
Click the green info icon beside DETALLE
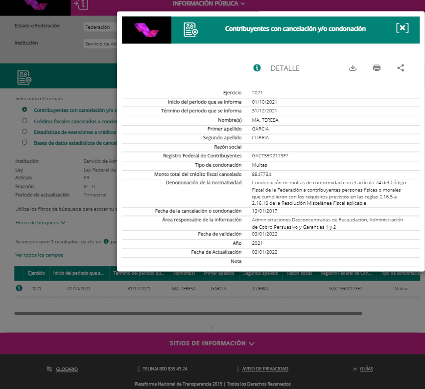click(x=257, y=68)
